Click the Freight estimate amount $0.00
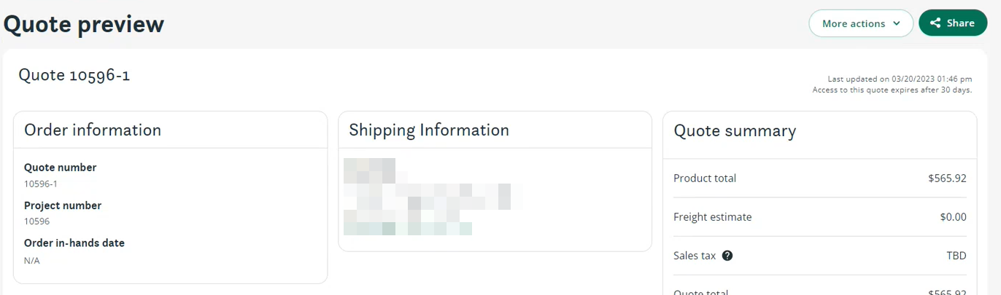Viewport: 1001px width, 295px height. point(953,217)
